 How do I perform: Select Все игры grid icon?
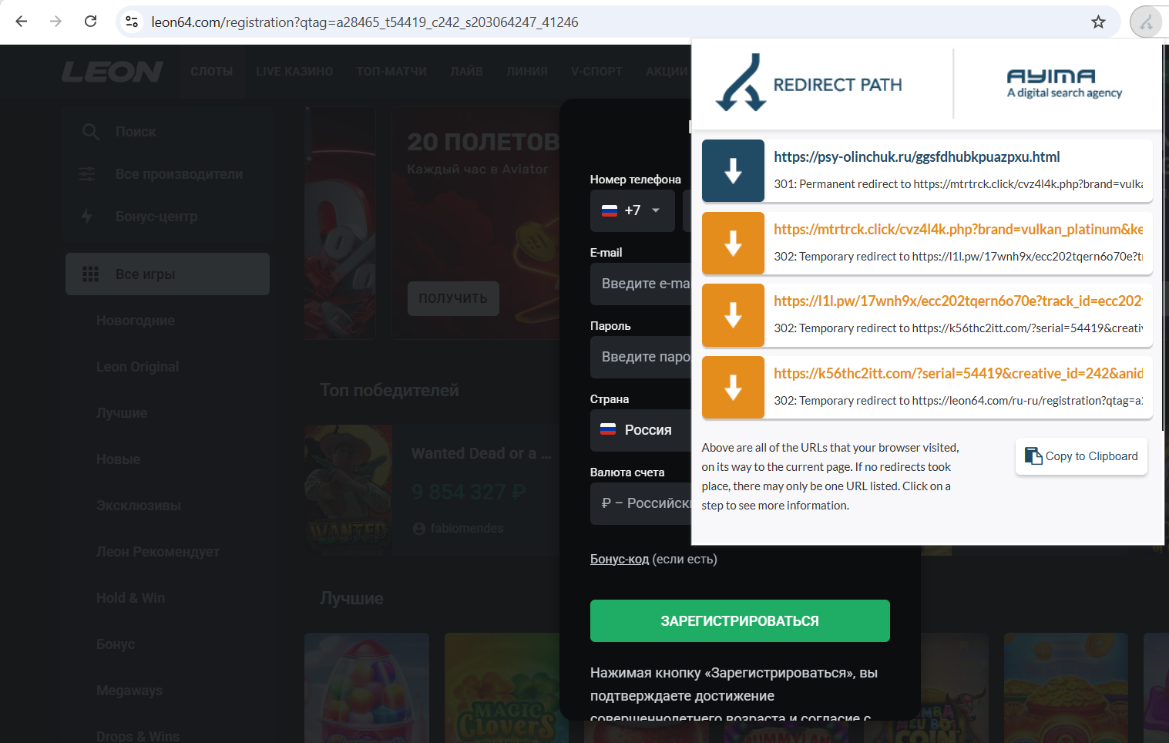click(x=90, y=274)
